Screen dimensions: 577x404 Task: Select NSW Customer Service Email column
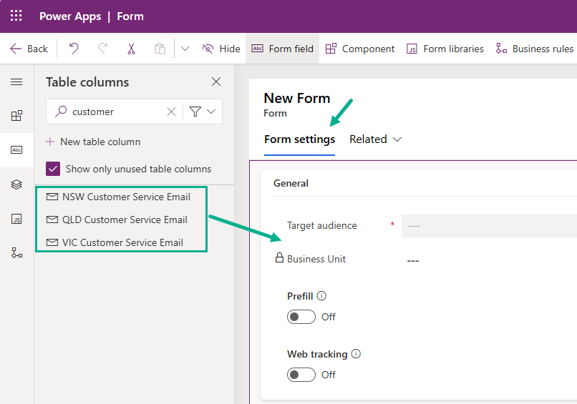pyautogui.click(x=126, y=197)
